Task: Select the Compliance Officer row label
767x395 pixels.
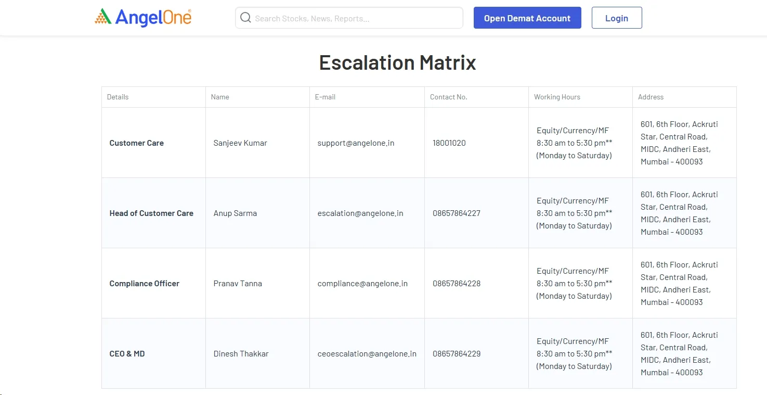Action: tap(145, 284)
